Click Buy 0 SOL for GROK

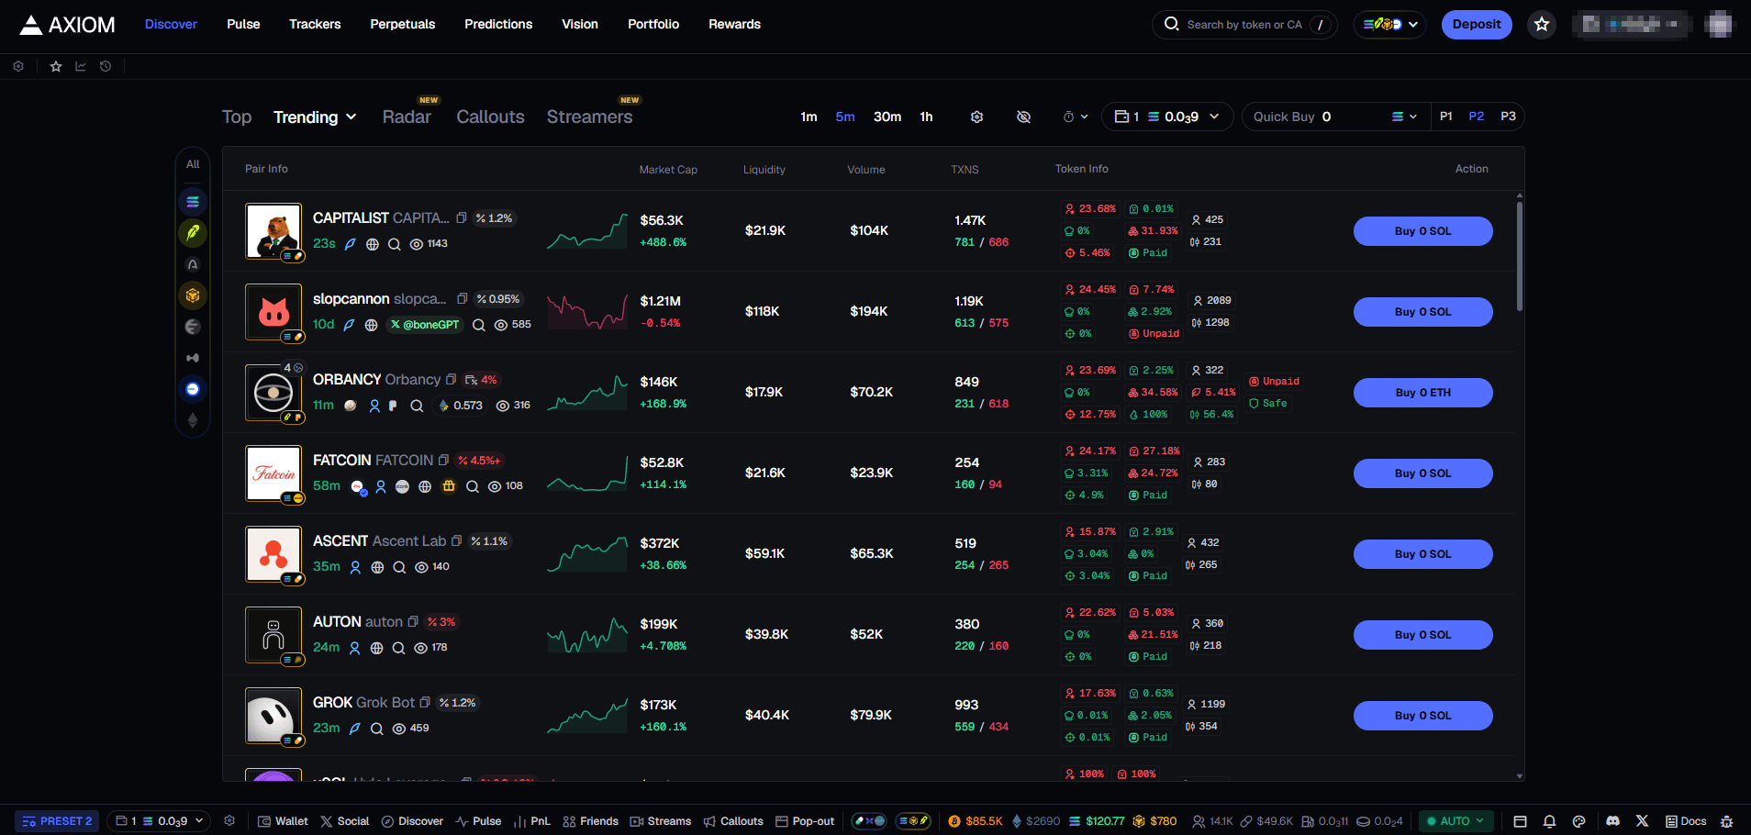point(1423,716)
